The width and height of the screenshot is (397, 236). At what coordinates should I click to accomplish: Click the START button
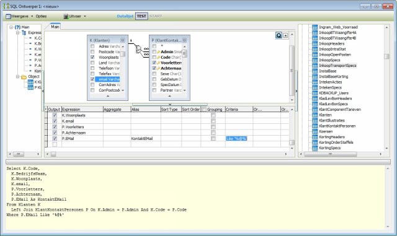coord(156,16)
